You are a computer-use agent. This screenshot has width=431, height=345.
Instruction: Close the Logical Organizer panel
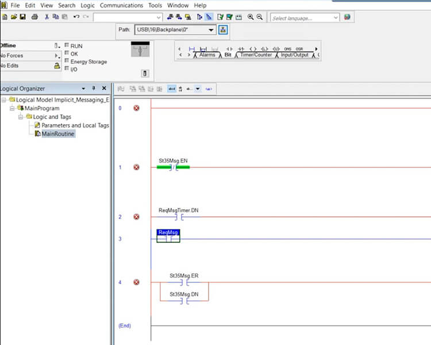pos(104,89)
